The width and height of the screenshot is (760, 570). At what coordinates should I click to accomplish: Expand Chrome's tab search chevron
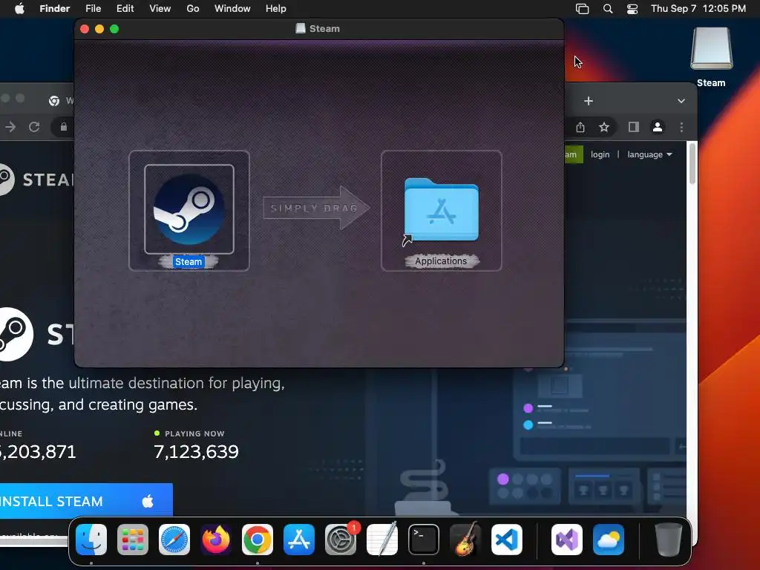(681, 101)
